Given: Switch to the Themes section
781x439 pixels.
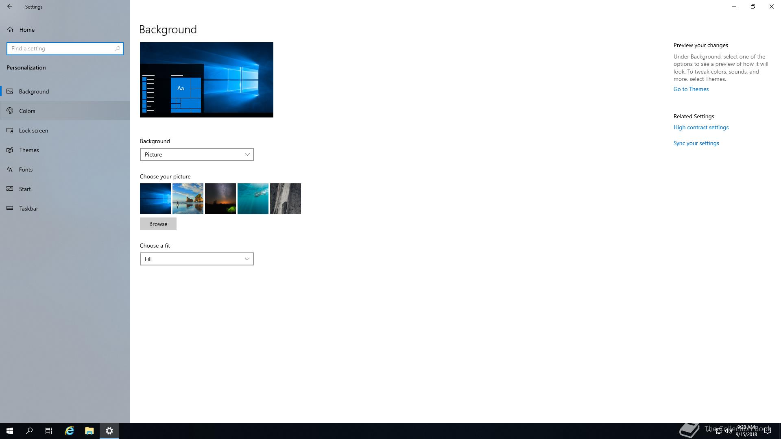Looking at the screenshot, I should [29, 150].
